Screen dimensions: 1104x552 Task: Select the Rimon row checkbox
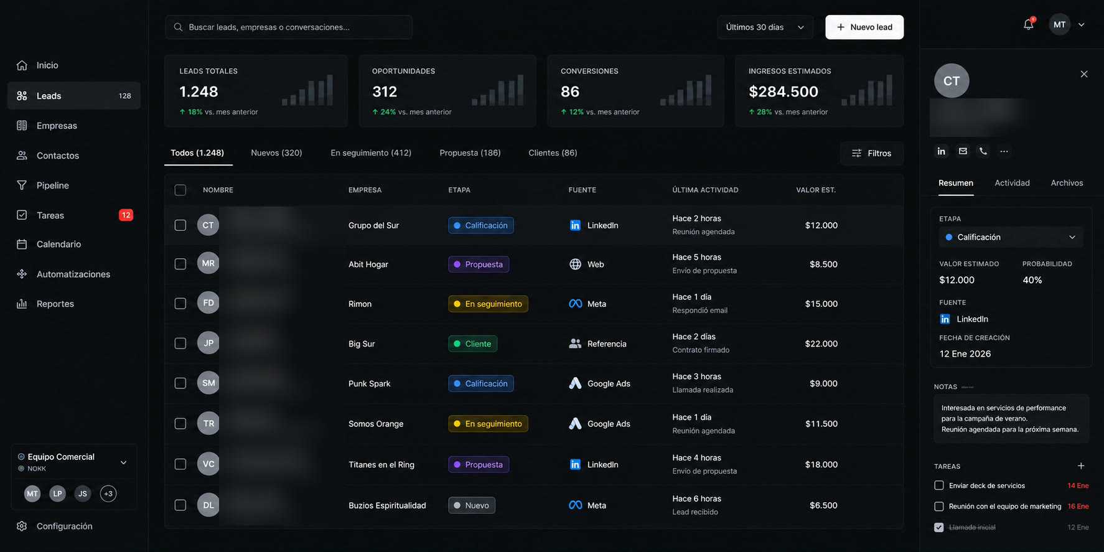[x=180, y=304]
